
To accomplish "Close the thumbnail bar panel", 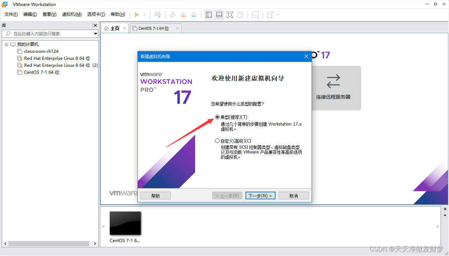I will tap(445, 209).
